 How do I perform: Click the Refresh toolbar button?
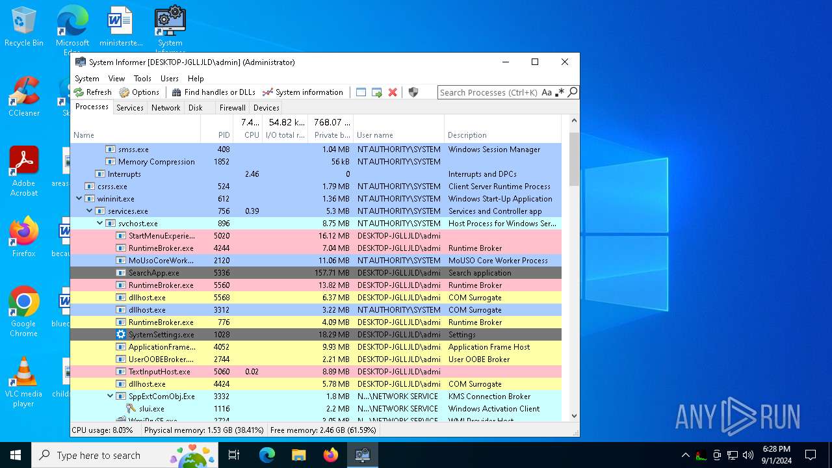93,92
